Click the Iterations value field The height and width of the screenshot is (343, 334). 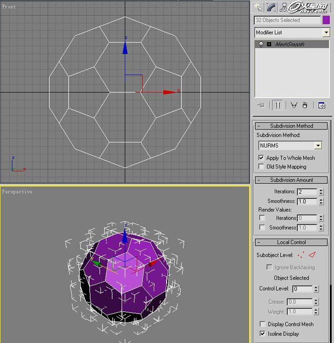click(x=307, y=192)
